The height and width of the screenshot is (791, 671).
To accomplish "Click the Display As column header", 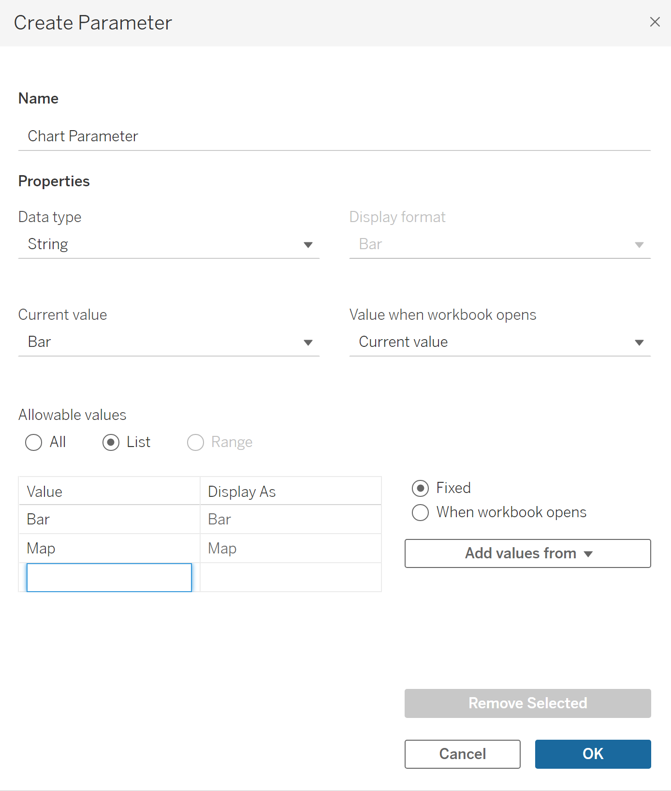I will pos(290,492).
